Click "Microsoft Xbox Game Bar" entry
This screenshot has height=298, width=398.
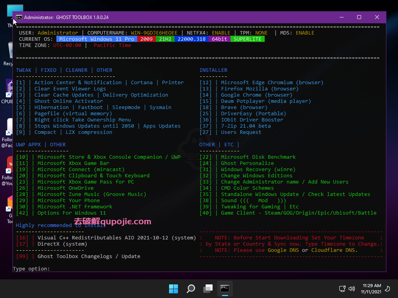coord(73,163)
